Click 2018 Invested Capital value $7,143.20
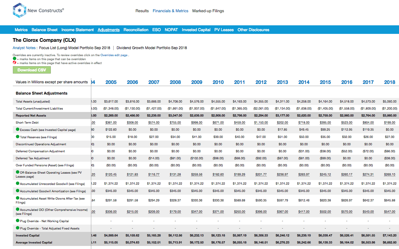Viewport: 399px width, 249px height. 390,236
